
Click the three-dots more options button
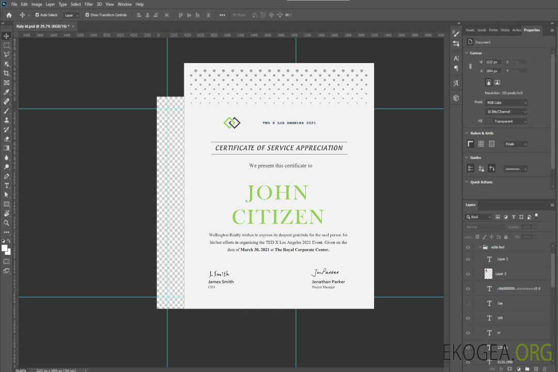coord(222,15)
